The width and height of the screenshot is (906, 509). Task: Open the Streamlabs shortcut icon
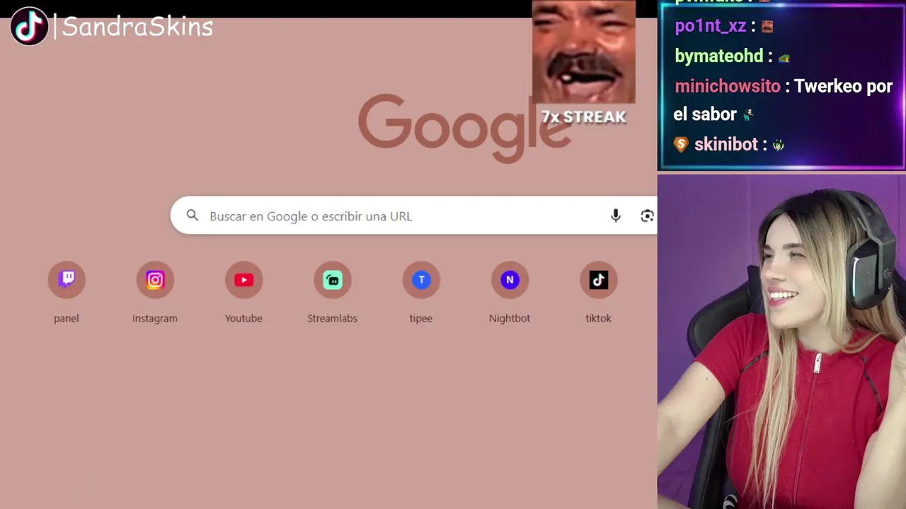333,280
